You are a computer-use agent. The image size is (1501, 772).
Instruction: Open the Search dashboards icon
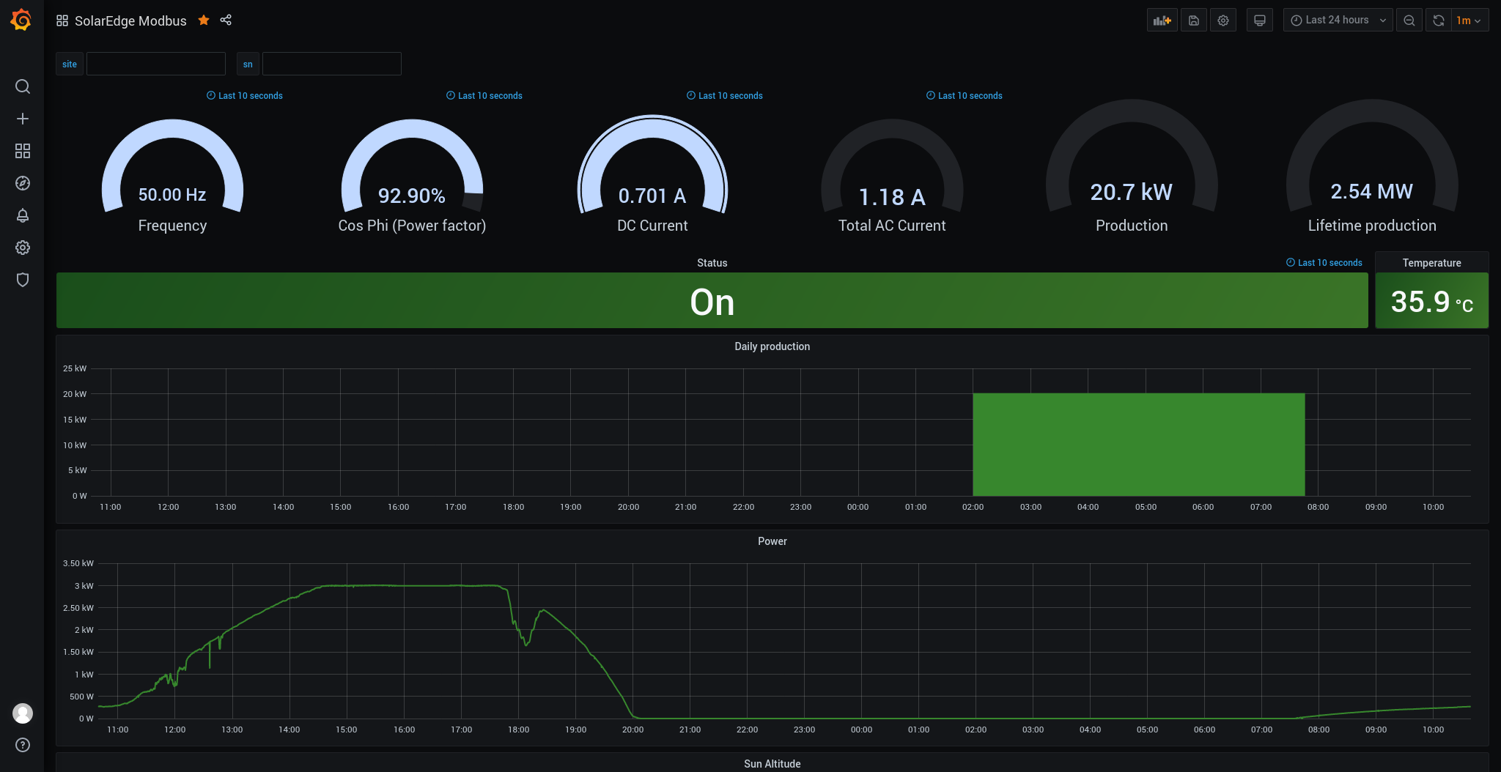(23, 86)
